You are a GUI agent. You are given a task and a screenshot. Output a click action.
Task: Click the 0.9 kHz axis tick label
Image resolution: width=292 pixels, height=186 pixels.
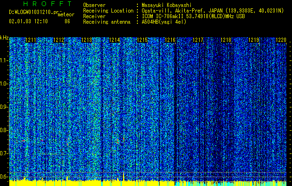point(4,107)
